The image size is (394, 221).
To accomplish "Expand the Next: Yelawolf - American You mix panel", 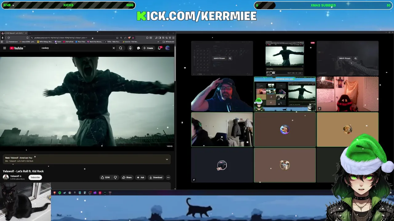I will tap(167, 159).
